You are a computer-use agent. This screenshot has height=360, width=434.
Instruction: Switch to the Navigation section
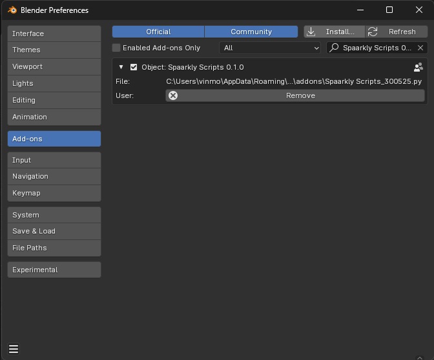coord(54,176)
